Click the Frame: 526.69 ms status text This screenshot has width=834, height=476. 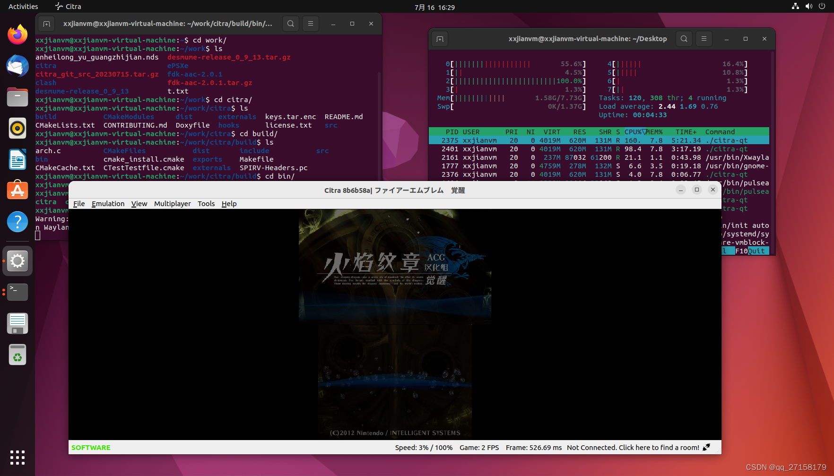[x=534, y=448]
